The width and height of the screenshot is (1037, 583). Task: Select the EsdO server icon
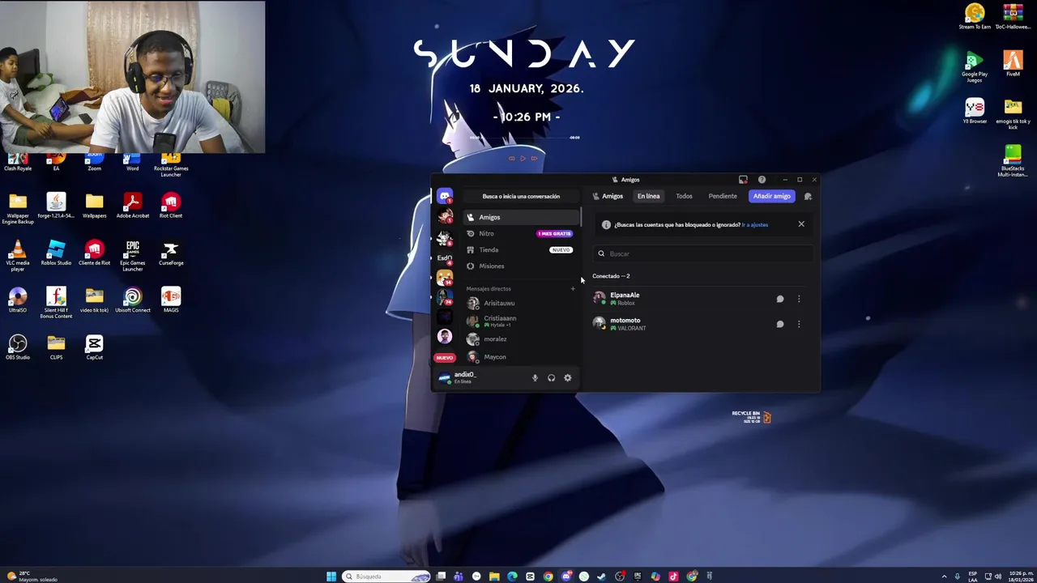pos(445,257)
